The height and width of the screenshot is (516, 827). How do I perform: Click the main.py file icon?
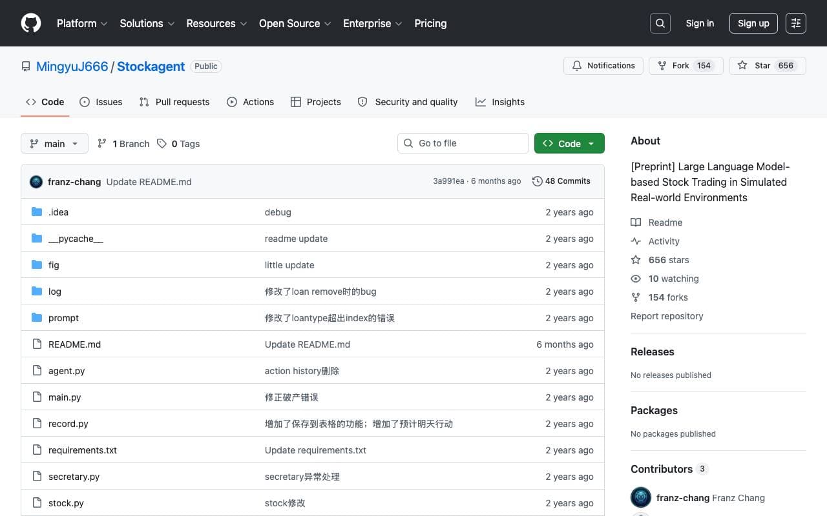[x=37, y=397]
